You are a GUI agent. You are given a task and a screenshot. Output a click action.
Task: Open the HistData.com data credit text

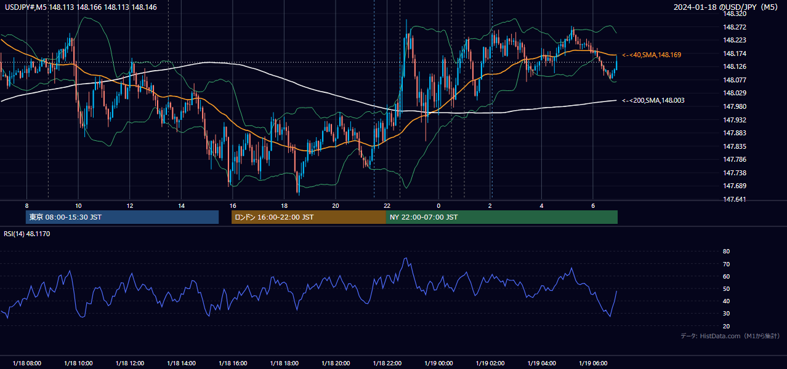coord(730,336)
